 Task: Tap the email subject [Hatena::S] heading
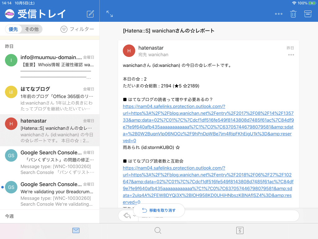coord(169,31)
